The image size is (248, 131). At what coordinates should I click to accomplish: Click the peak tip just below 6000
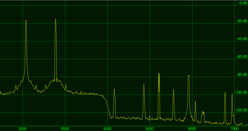188,75
